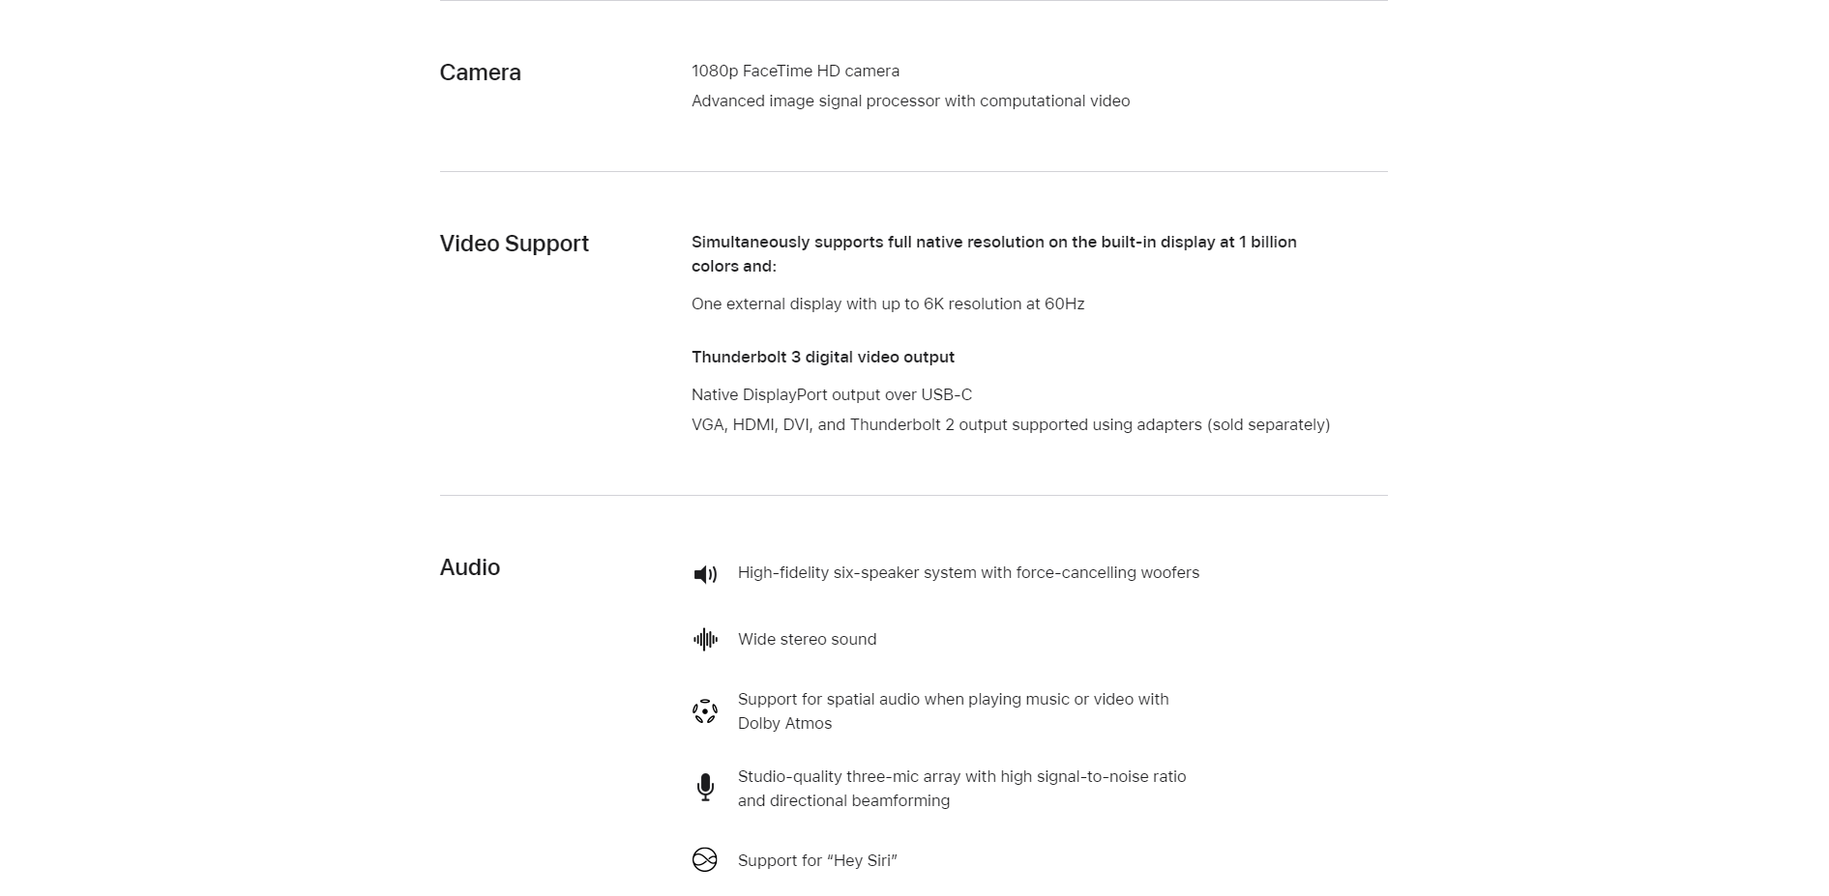
Task: Click the spatial audio icon
Action: coord(705,712)
